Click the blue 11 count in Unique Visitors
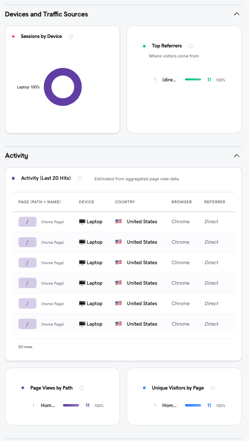Image resolution: width=249 pixels, height=441 pixels. (209, 405)
